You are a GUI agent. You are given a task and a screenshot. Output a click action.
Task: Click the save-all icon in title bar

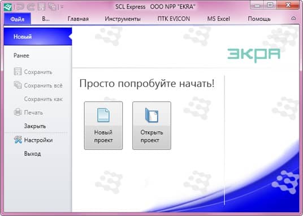tap(53, 7)
